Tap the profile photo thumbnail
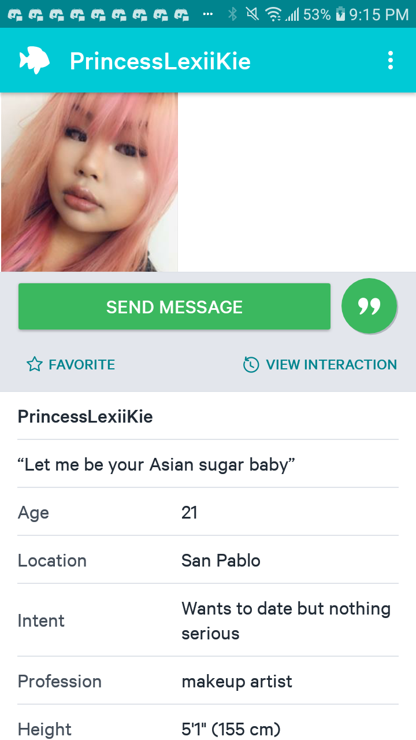Screen dimensions: 416x740 pos(90,182)
